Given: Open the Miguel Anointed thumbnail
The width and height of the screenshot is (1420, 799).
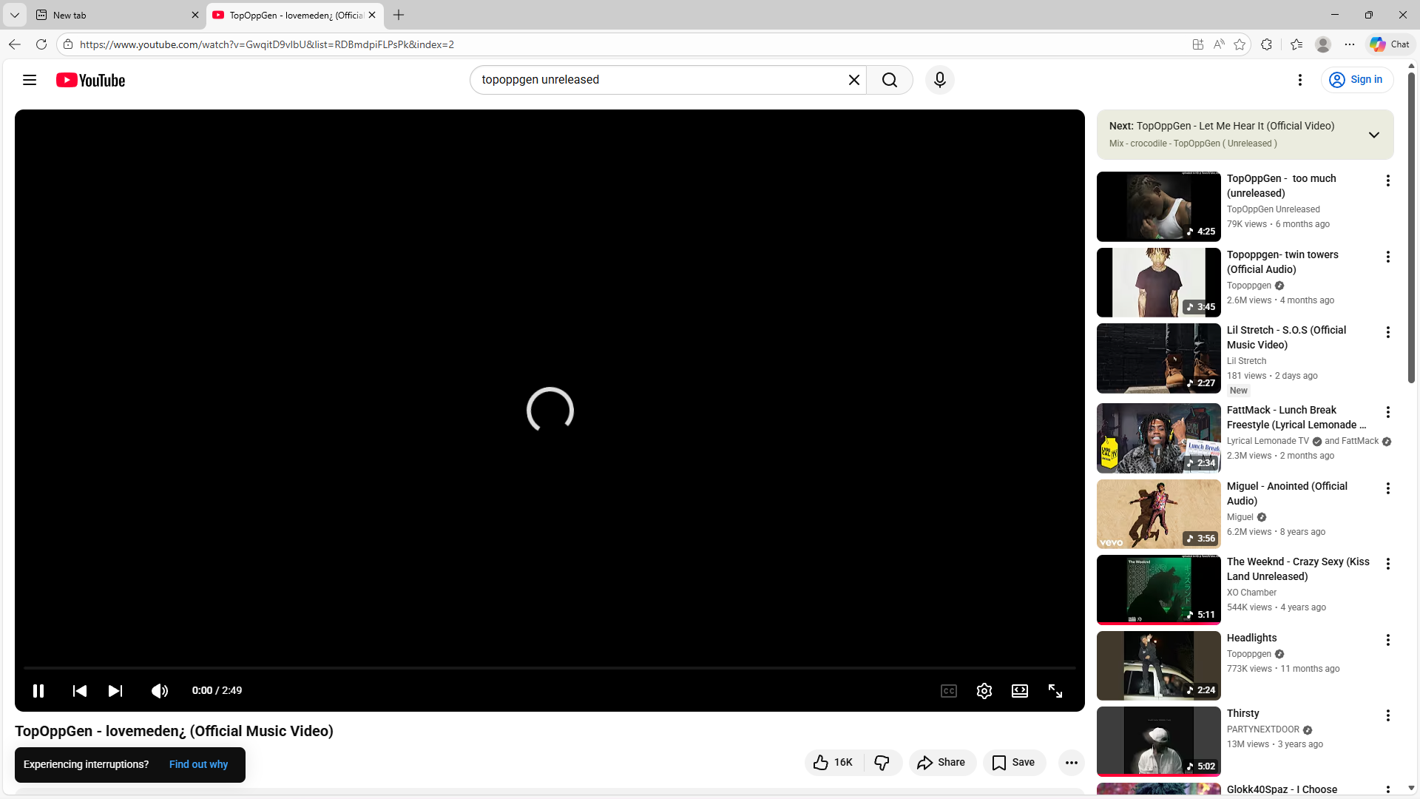Looking at the screenshot, I should [x=1159, y=514].
